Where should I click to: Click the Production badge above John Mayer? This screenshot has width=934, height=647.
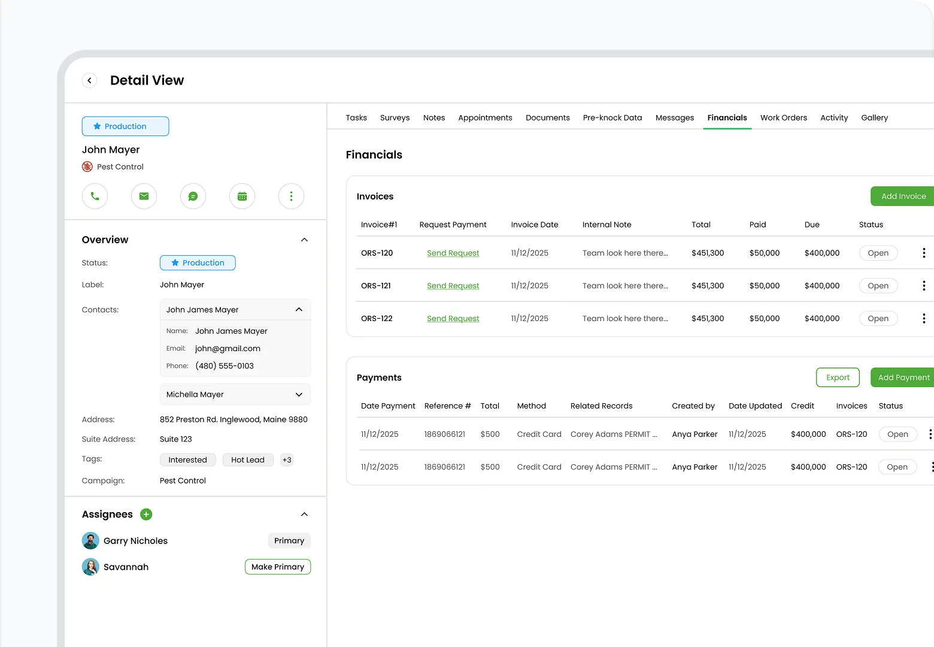(x=125, y=126)
